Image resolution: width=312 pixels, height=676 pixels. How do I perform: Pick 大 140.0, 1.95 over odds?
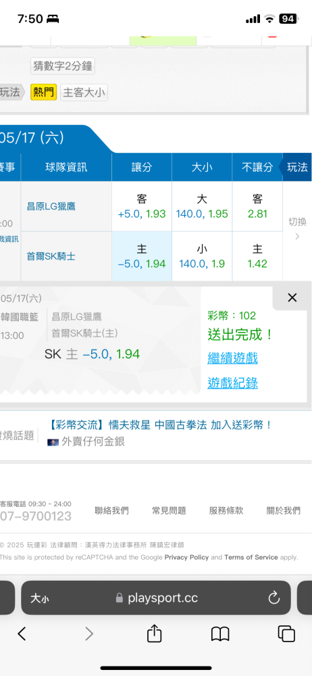202,206
